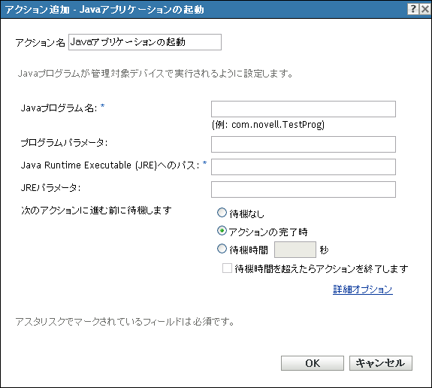Close the Java application launch dialog

[424, 9]
